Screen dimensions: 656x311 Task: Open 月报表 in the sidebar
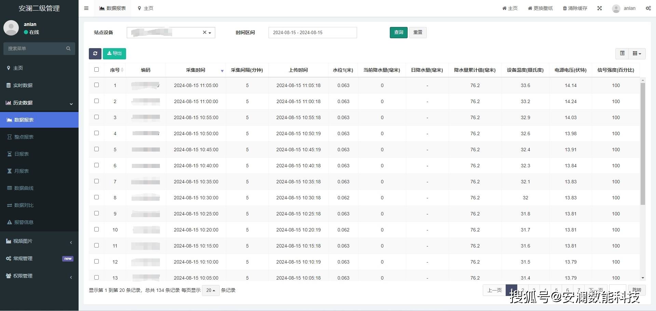[39, 171]
